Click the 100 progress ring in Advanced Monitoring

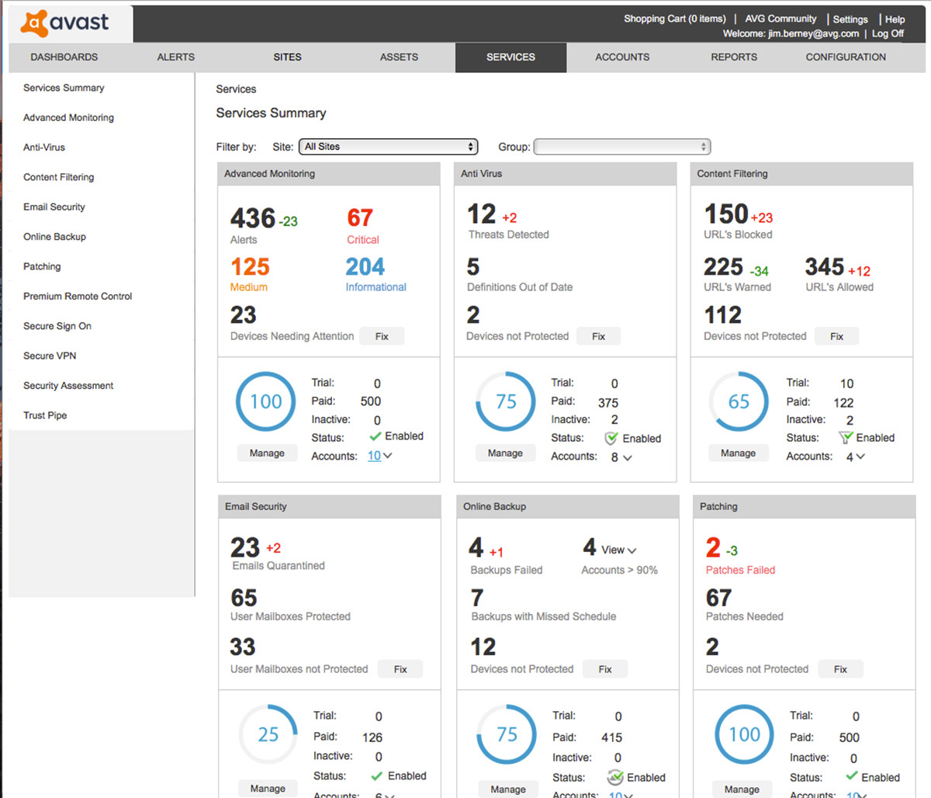266,401
